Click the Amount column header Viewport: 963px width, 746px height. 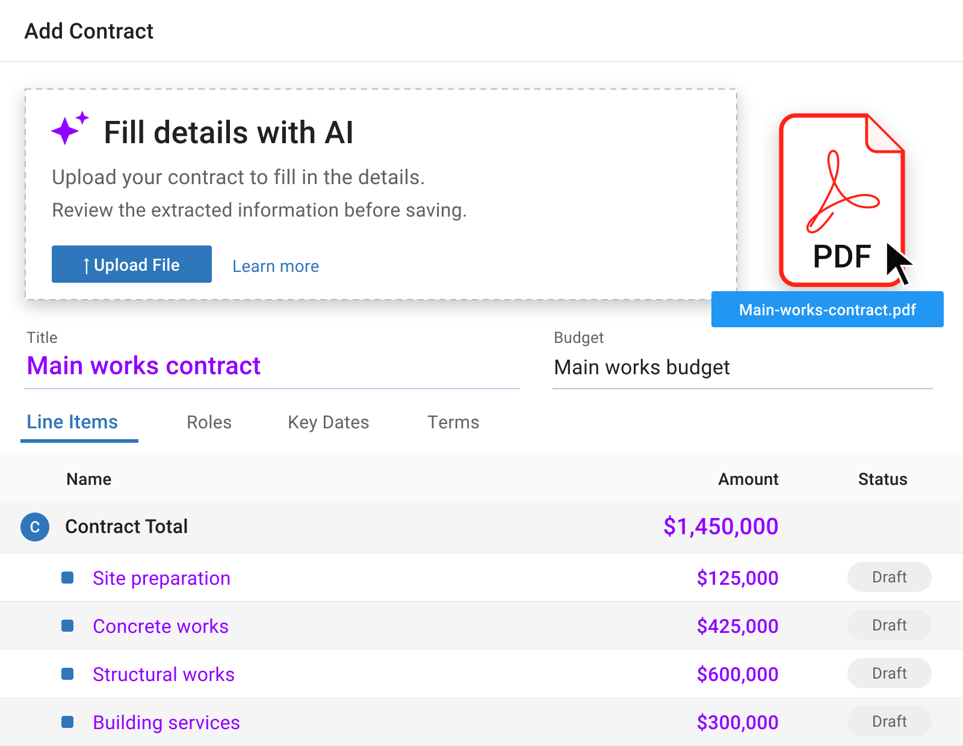(748, 479)
